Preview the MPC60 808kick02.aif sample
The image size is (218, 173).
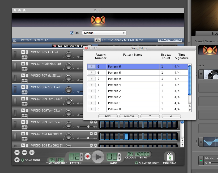coord(24,69)
